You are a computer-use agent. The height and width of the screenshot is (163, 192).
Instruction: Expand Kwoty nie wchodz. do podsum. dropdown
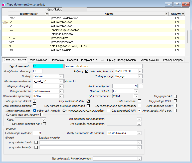coord(139,133)
